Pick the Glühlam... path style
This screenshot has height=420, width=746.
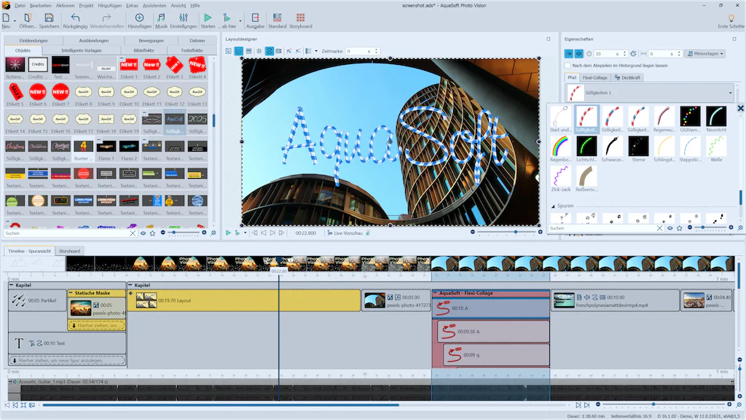(691, 119)
